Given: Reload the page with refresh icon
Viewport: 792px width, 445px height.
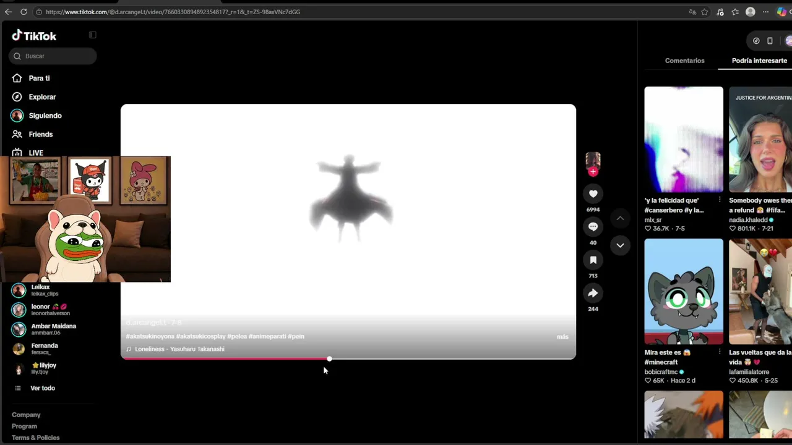Looking at the screenshot, I should 24,12.
